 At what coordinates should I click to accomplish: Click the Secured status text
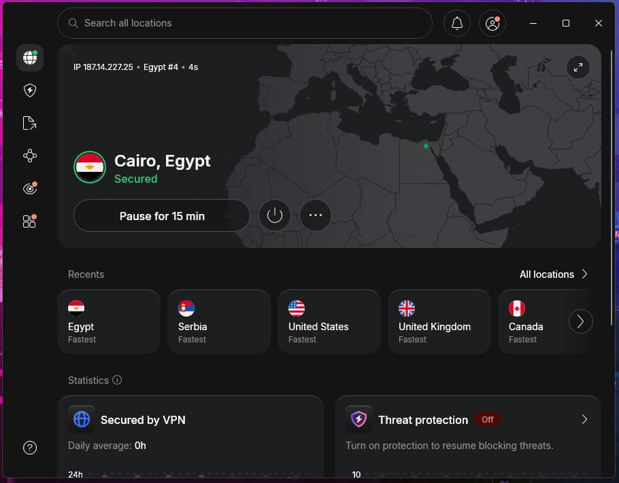[x=136, y=179]
